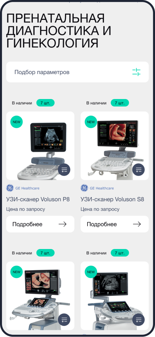Click the NEW badge on Voluson S8

click(91, 122)
